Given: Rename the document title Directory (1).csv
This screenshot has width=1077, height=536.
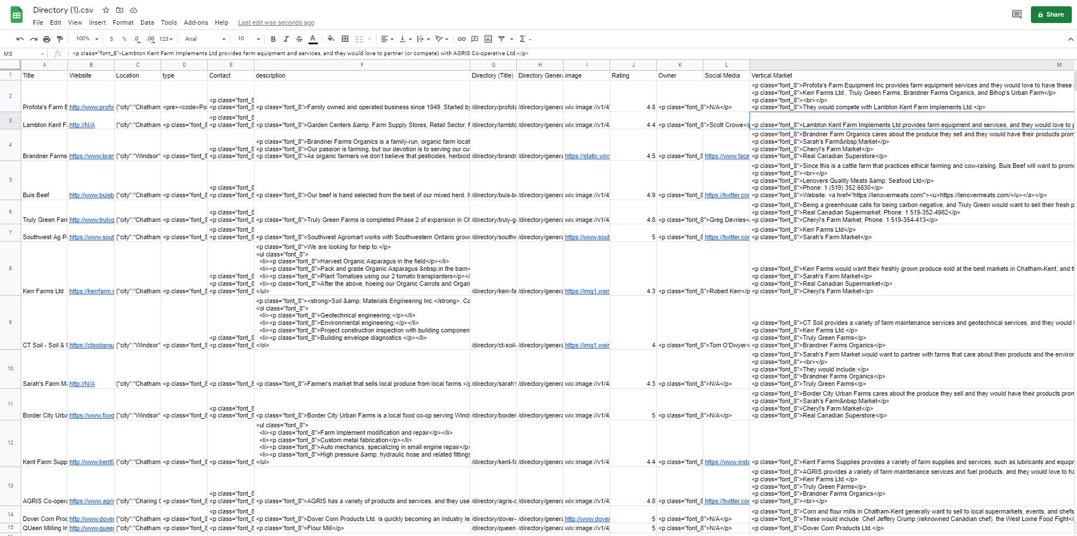Looking at the screenshot, I should coord(63,10).
